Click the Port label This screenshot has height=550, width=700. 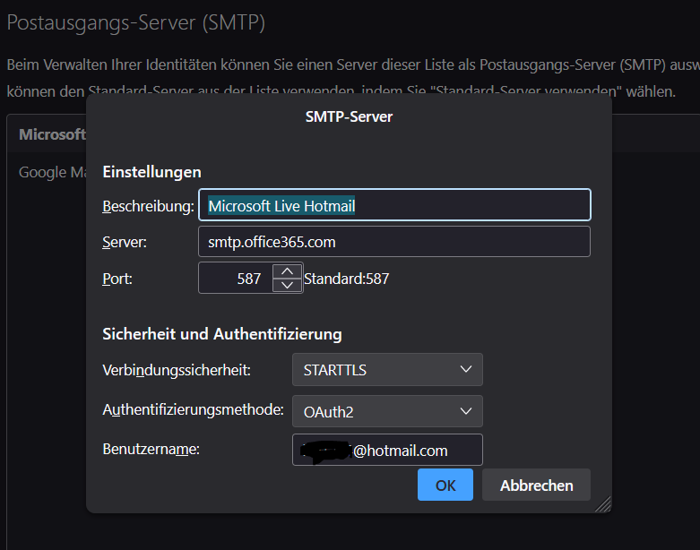tap(117, 279)
